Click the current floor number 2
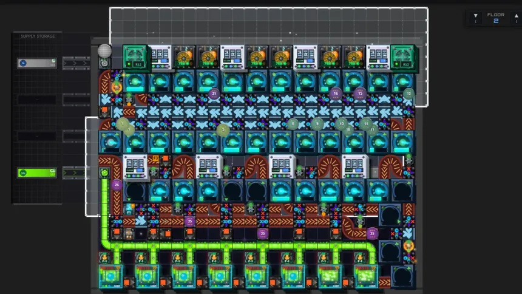Screen dimensions: 522x294 click(496, 21)
